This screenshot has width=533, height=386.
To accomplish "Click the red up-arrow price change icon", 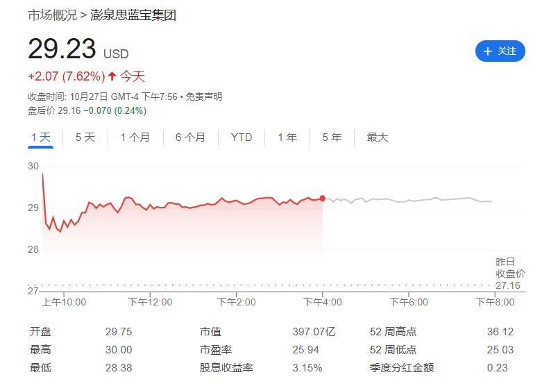I will click(x=112, y=76).
